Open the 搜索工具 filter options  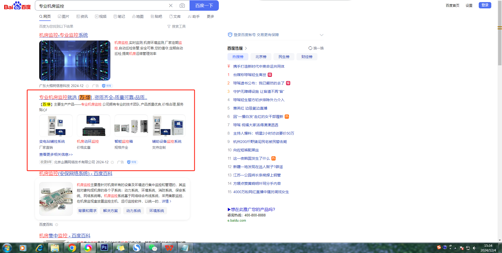point(176,26)
